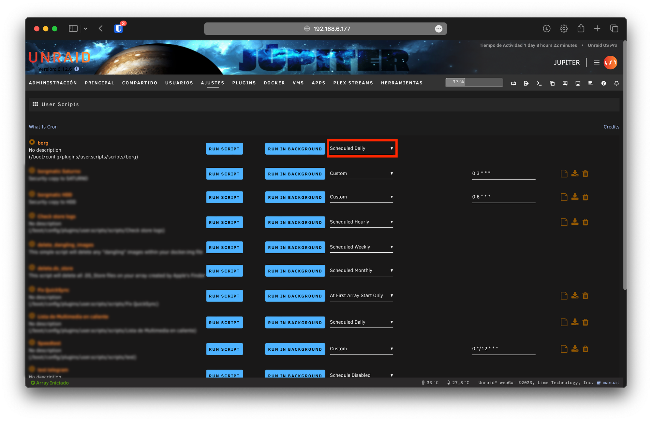Open the What Is Cron link
Viewport: 652px width, 421px height.
click(43, 127)
